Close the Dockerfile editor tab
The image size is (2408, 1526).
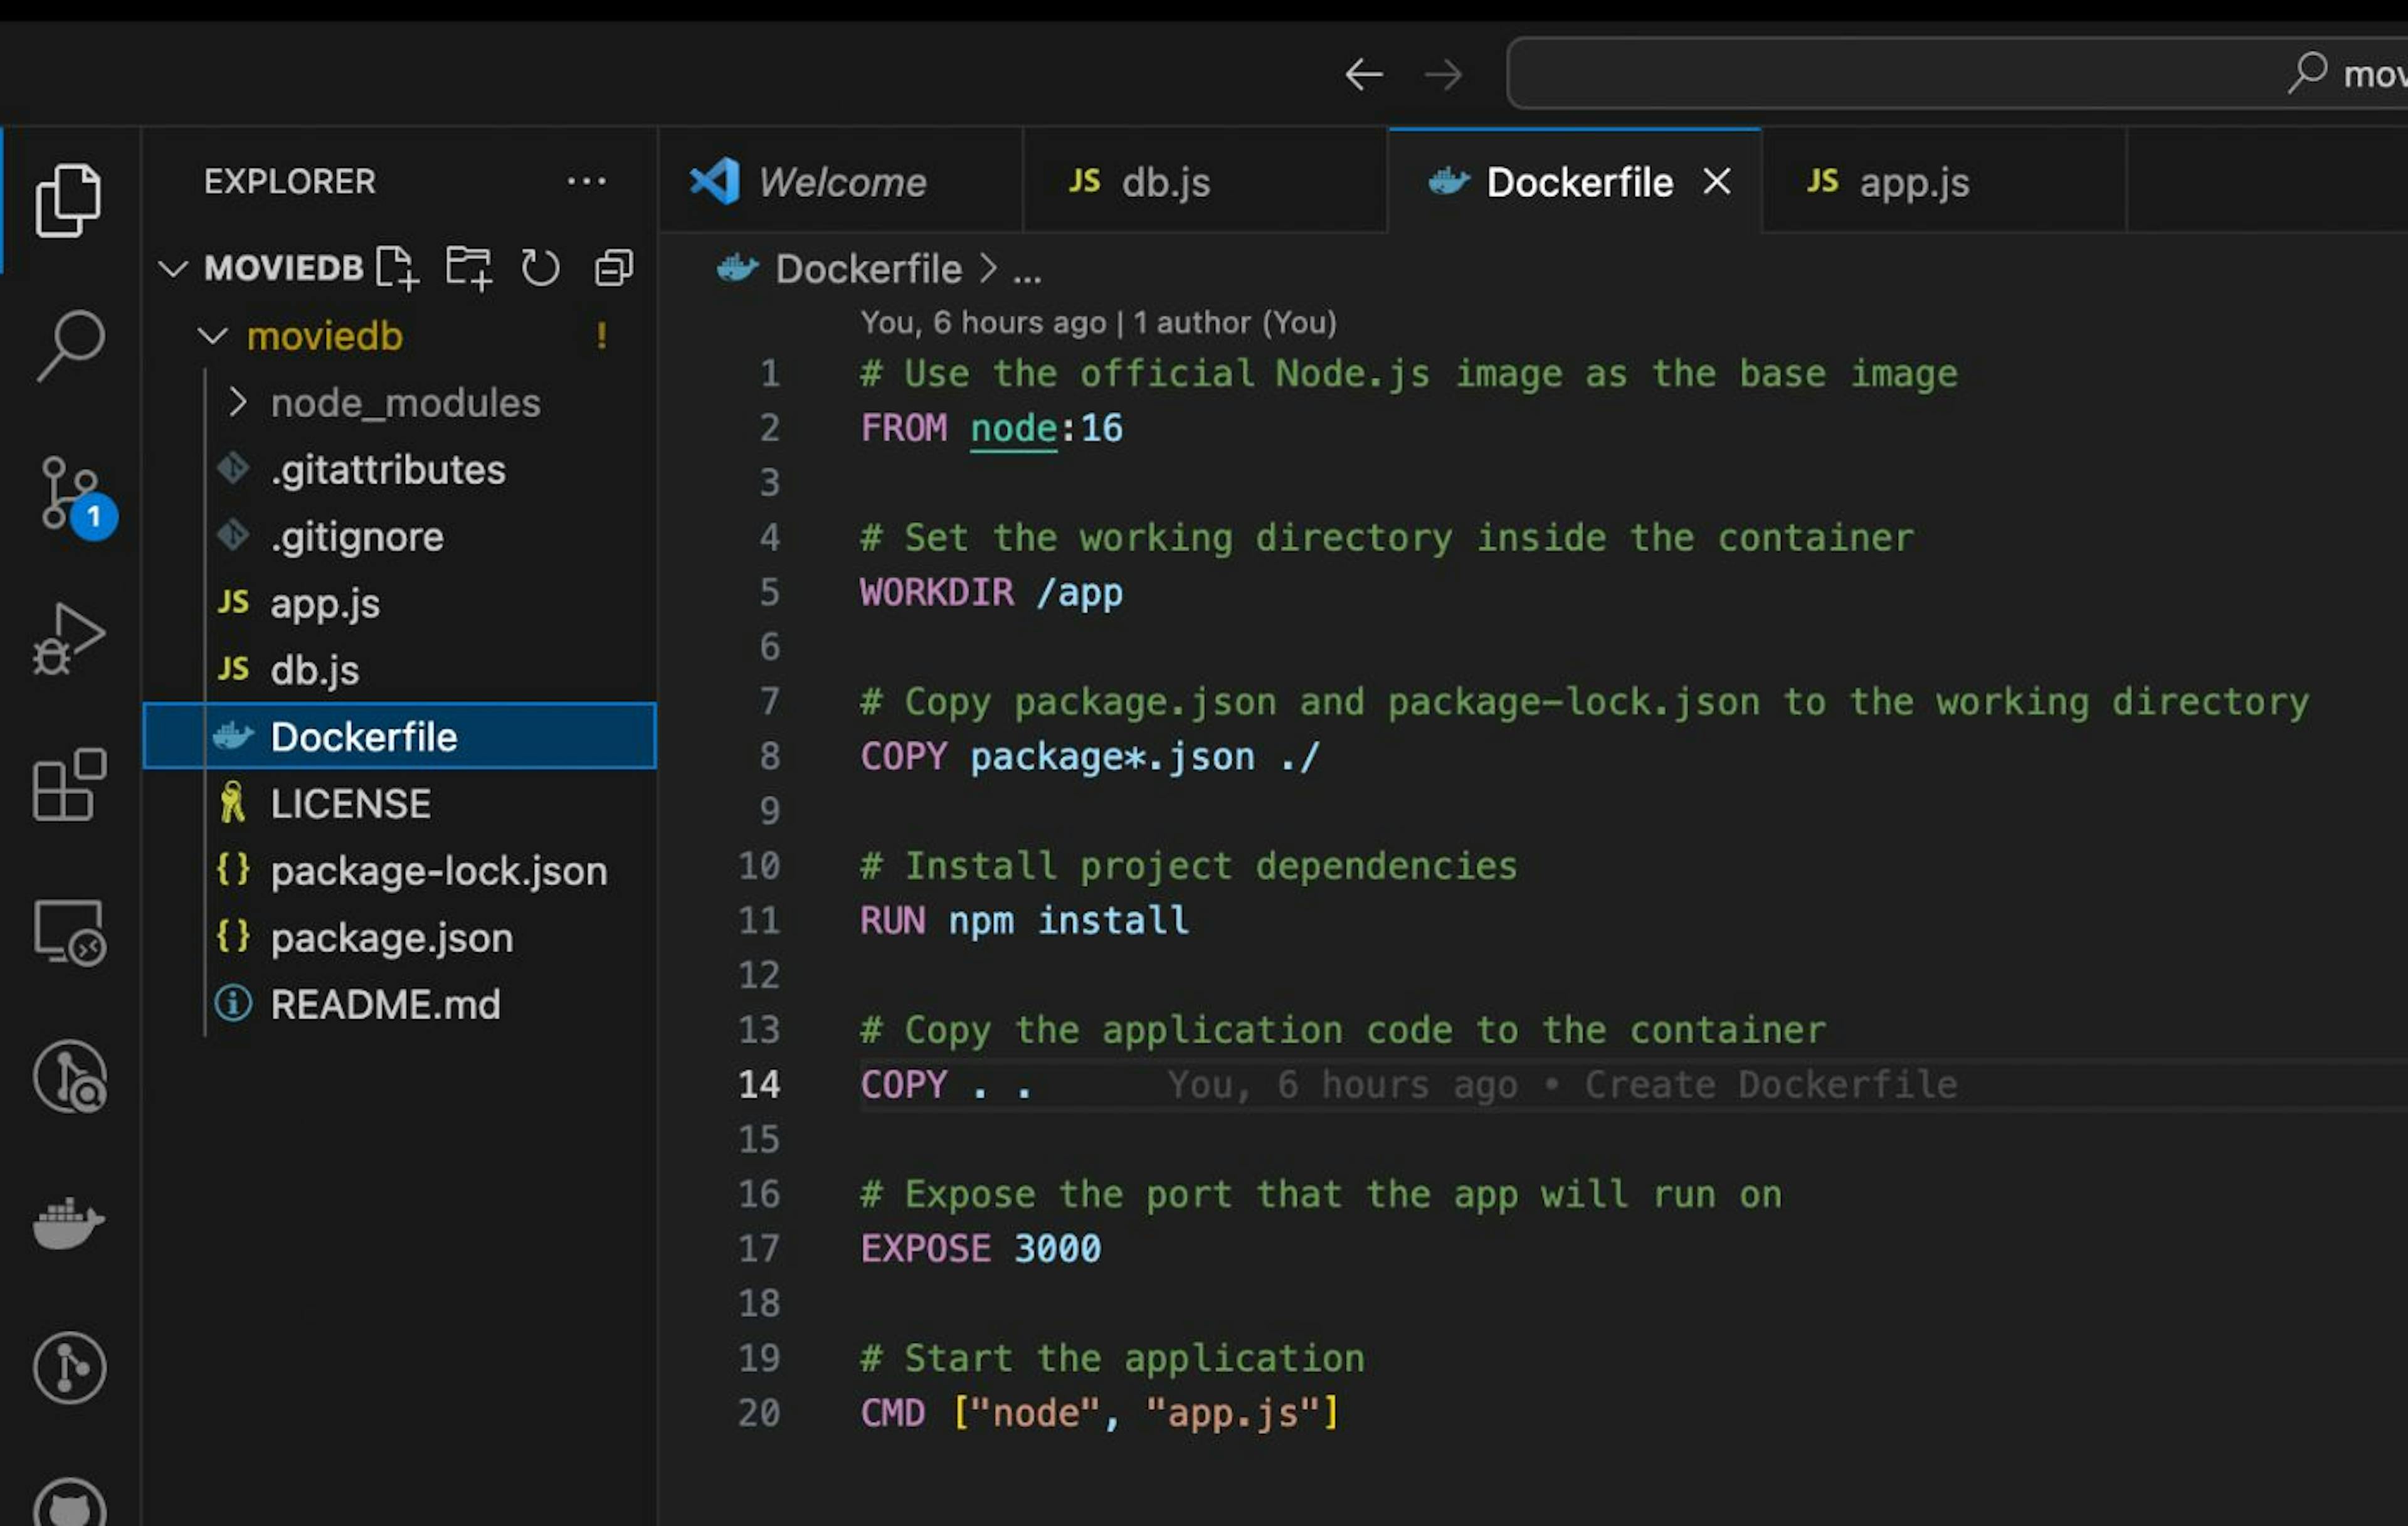[1716, 182]
